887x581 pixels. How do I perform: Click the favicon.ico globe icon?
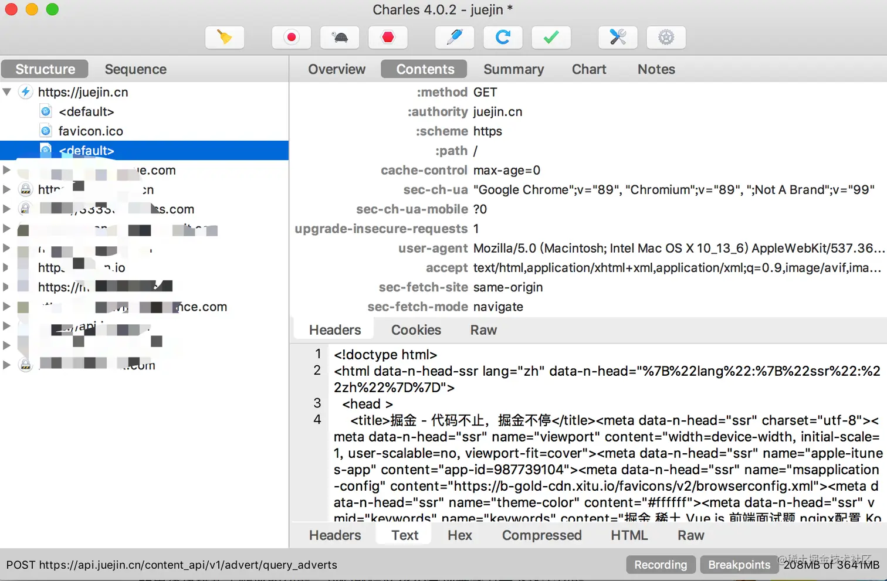[46, 131]
